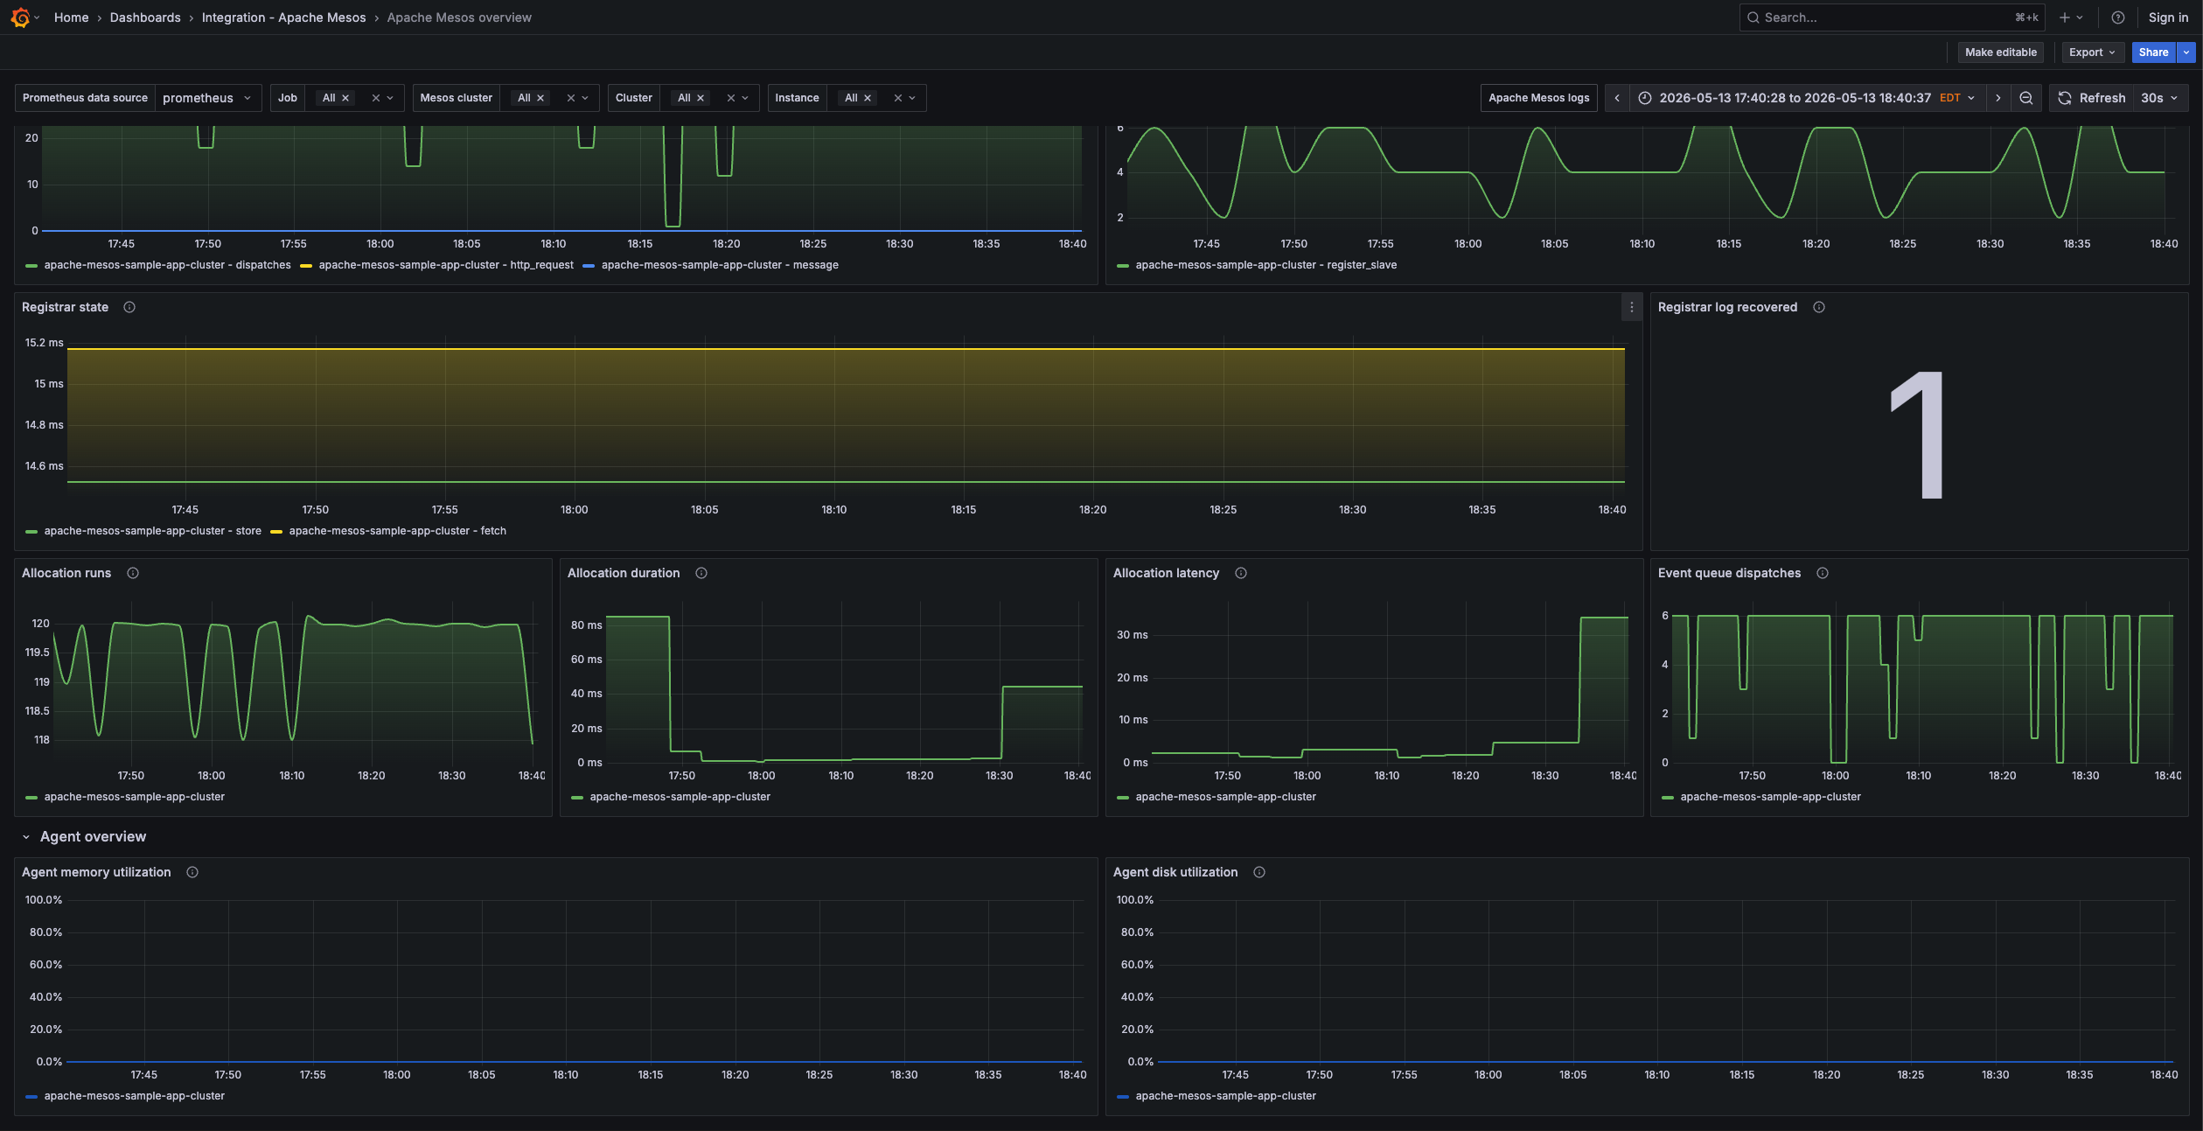This screenshot has height=1131, width=2203.
Task: Click the info icon next to Registrar log recovered
Action: (x=1819, y=307)
